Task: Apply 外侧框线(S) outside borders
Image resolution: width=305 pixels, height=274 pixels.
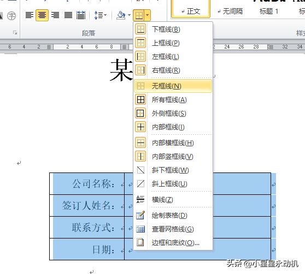Action: [x=173, y=113]
